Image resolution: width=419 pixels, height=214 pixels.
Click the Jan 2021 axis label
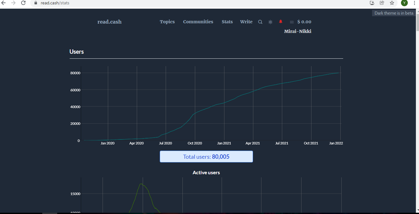click(x=224, y=143)
